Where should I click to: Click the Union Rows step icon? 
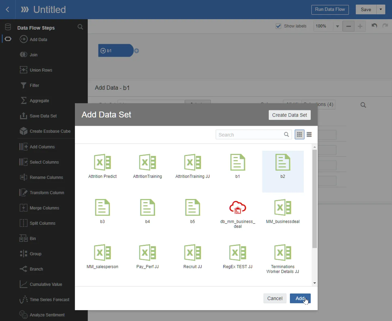23,70
